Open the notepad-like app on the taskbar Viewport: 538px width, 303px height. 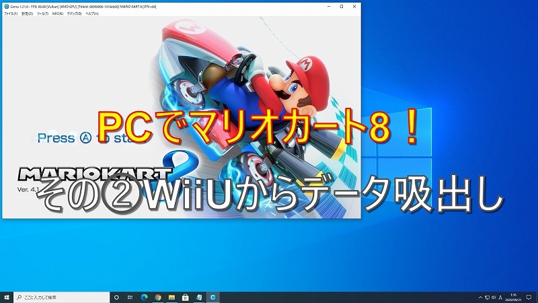199,297
